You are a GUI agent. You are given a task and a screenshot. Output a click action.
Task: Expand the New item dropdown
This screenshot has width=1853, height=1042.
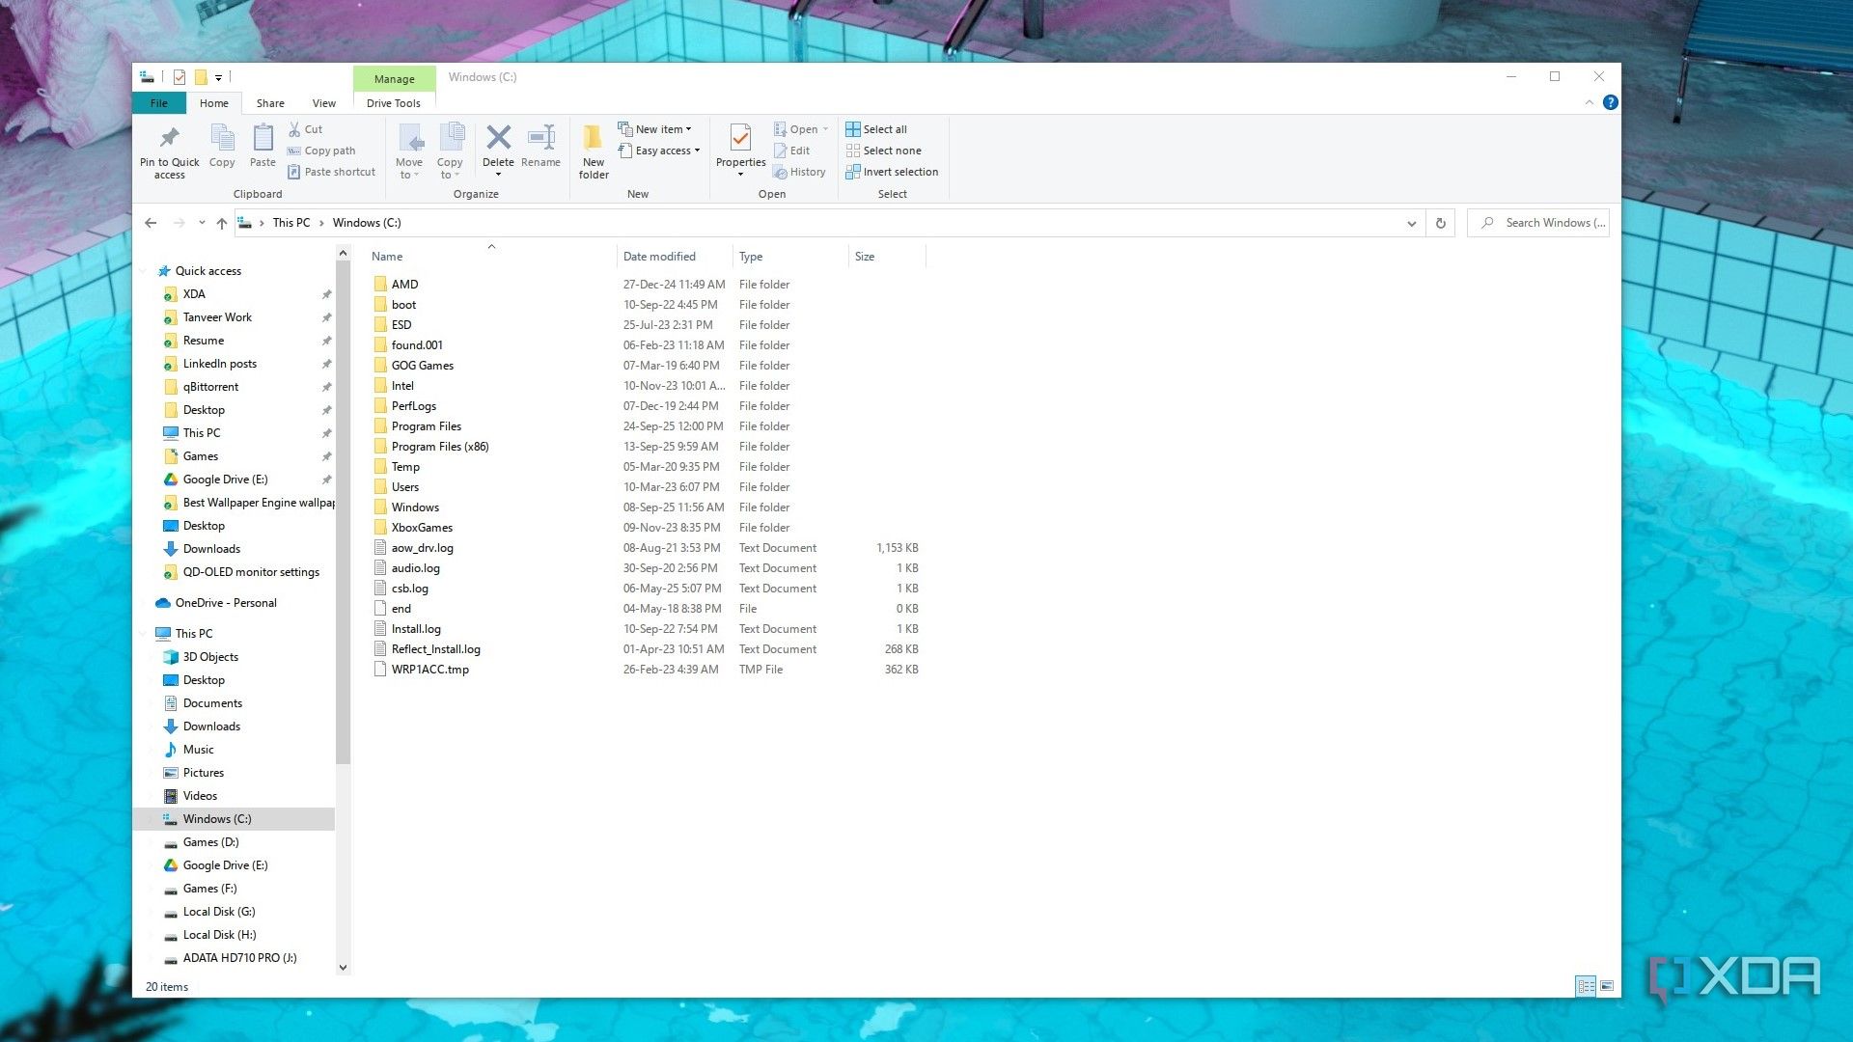(655, 129)
